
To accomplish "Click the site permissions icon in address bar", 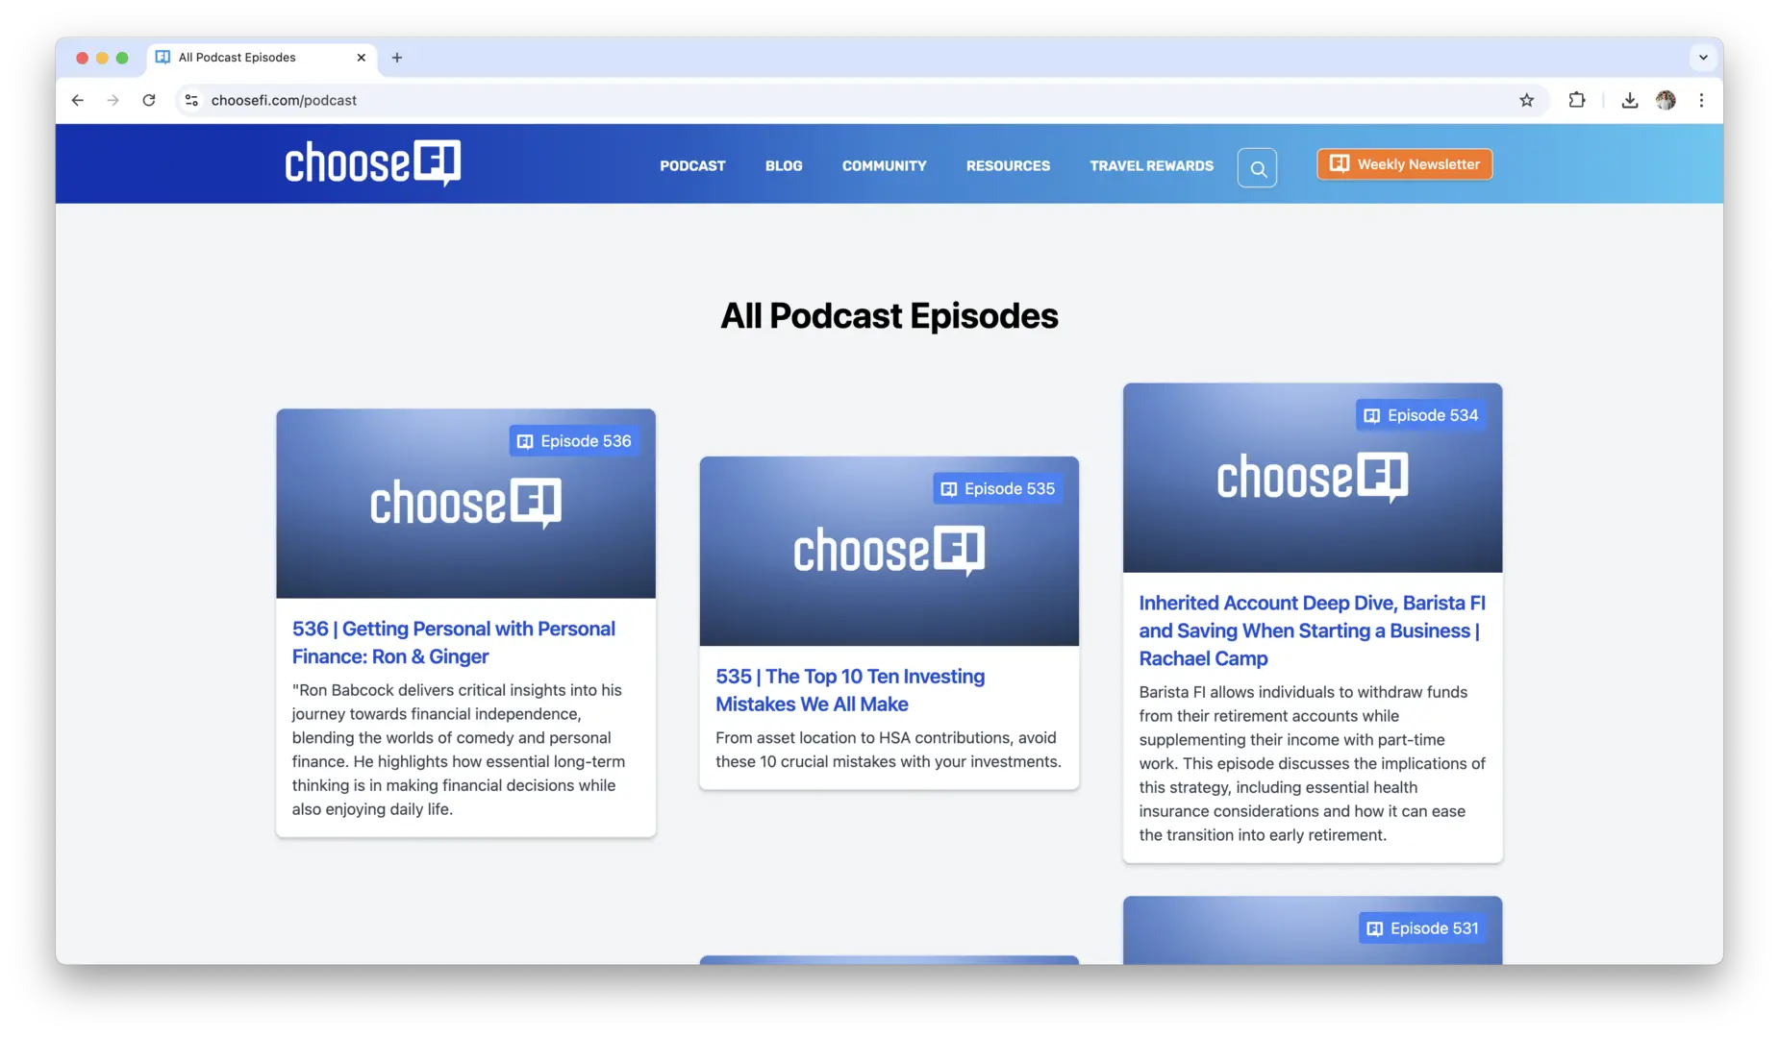I will point(191,100).
